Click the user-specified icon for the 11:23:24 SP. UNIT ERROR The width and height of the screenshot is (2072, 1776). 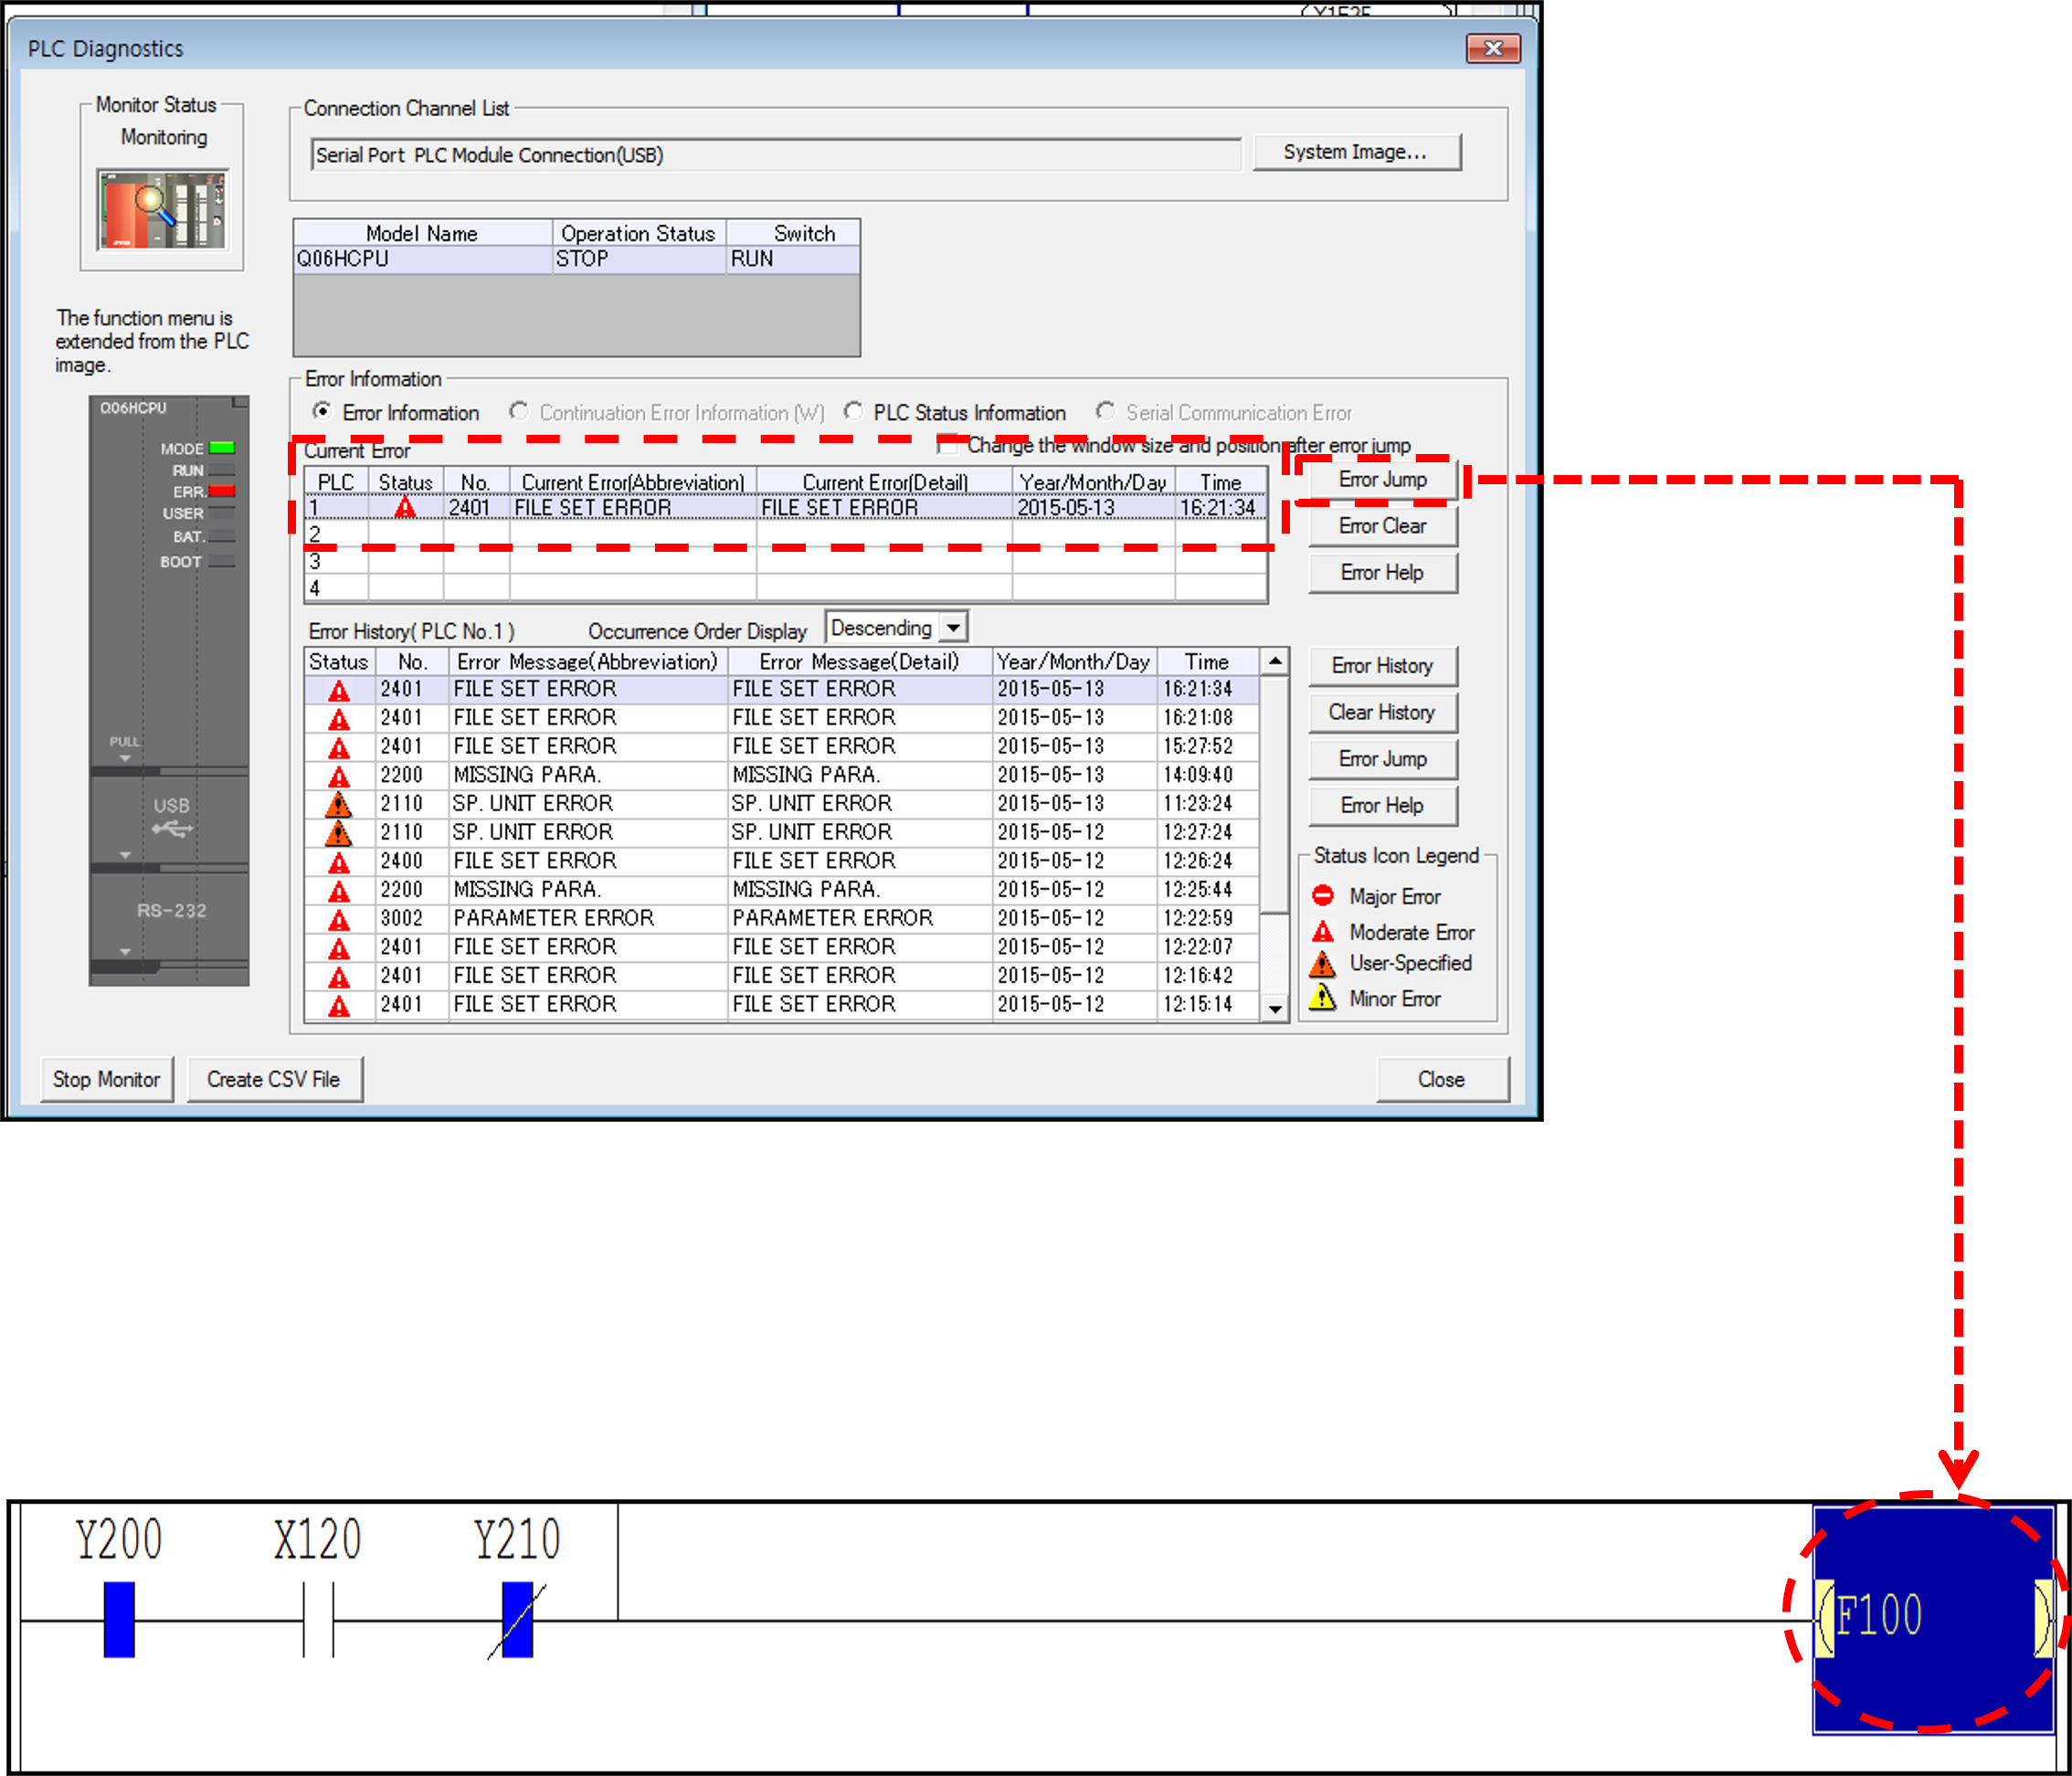[340, 804]
